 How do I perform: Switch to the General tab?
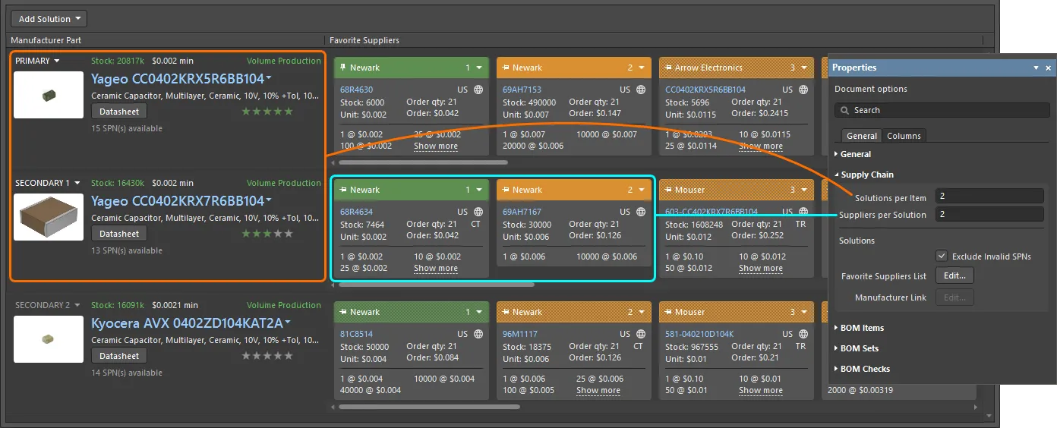tap(862, 136)
